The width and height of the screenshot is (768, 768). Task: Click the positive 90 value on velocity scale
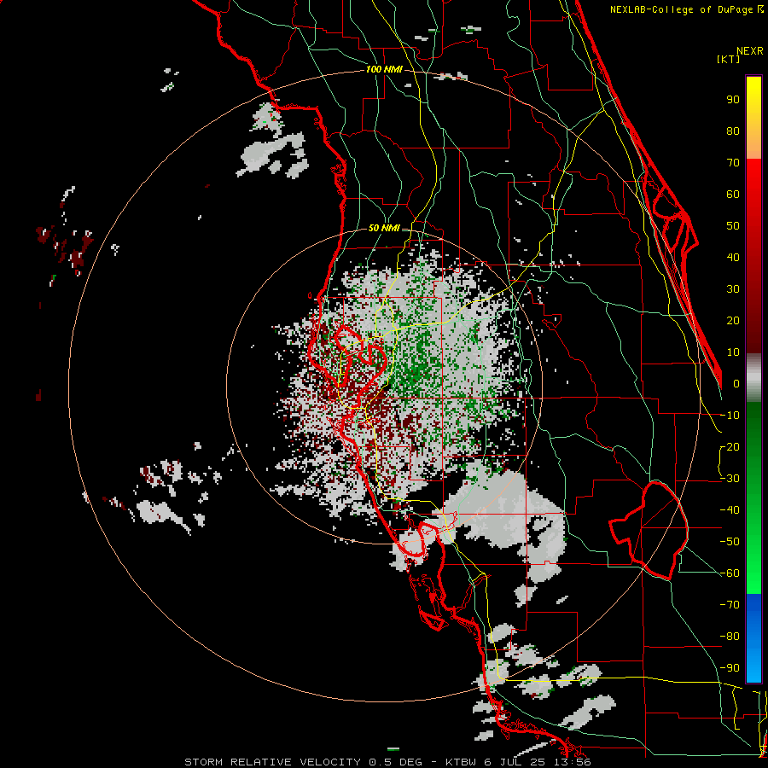coord(733,100)
